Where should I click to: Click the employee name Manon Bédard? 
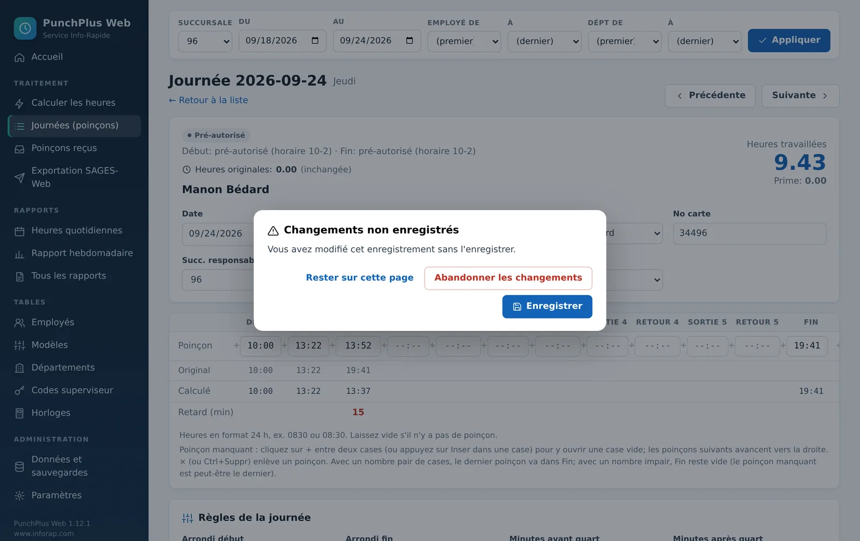coord(225,190)
